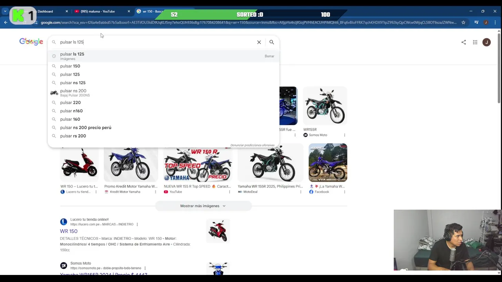This screenshot has height=282, width=502.
Task: Click the Chrome profile icon in toolbar
Action: (486, 22)
